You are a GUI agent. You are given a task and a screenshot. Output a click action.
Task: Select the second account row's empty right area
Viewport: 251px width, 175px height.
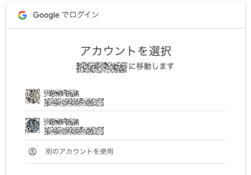165,125
